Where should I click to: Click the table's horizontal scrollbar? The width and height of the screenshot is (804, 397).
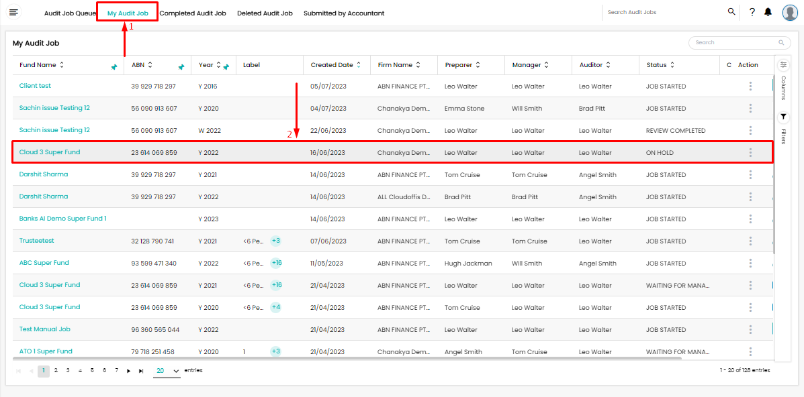347,359
